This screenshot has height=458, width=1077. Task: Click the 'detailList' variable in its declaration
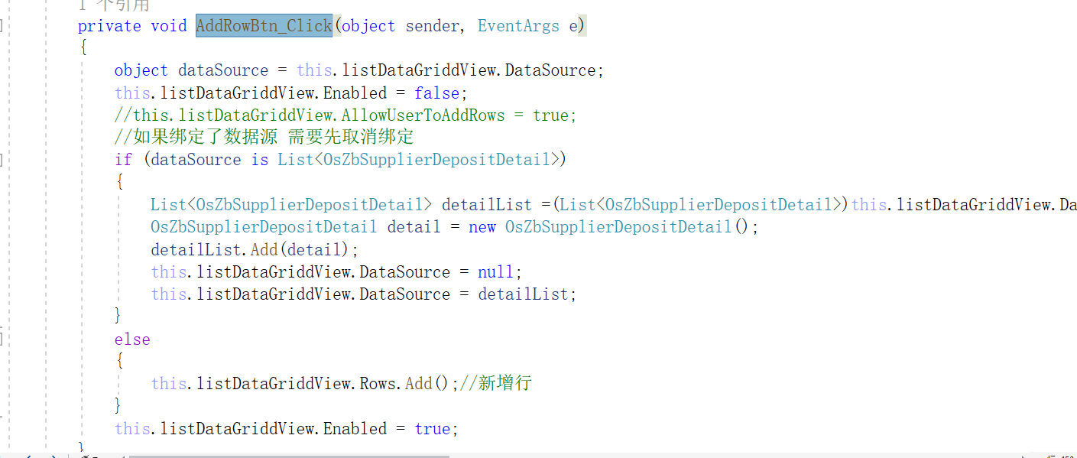(x=487, y=205)
